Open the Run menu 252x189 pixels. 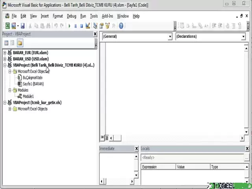tap(83, 16)
